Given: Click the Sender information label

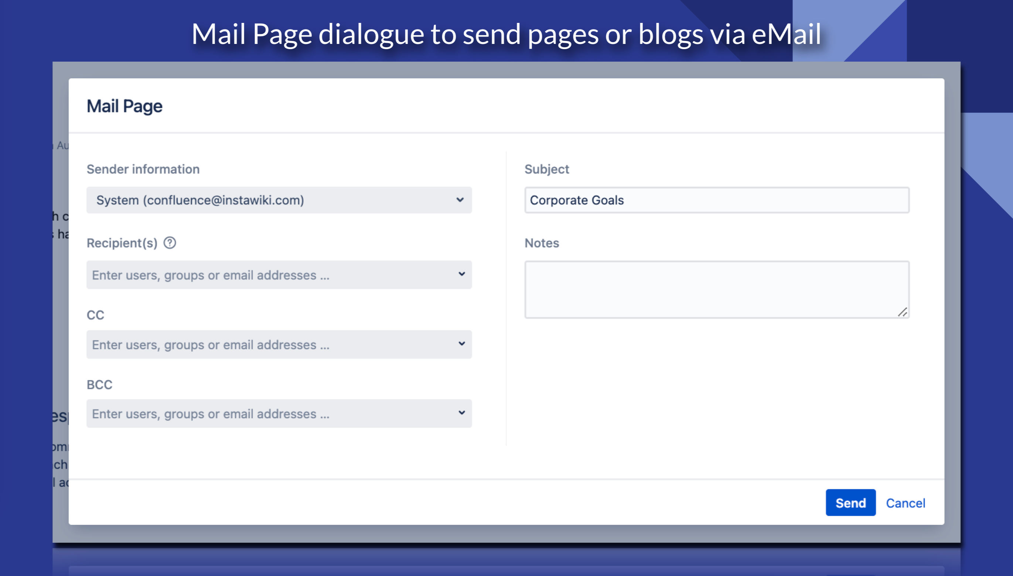Looking at the screenshot, I should pyautogui.click(x=143, y=169).
